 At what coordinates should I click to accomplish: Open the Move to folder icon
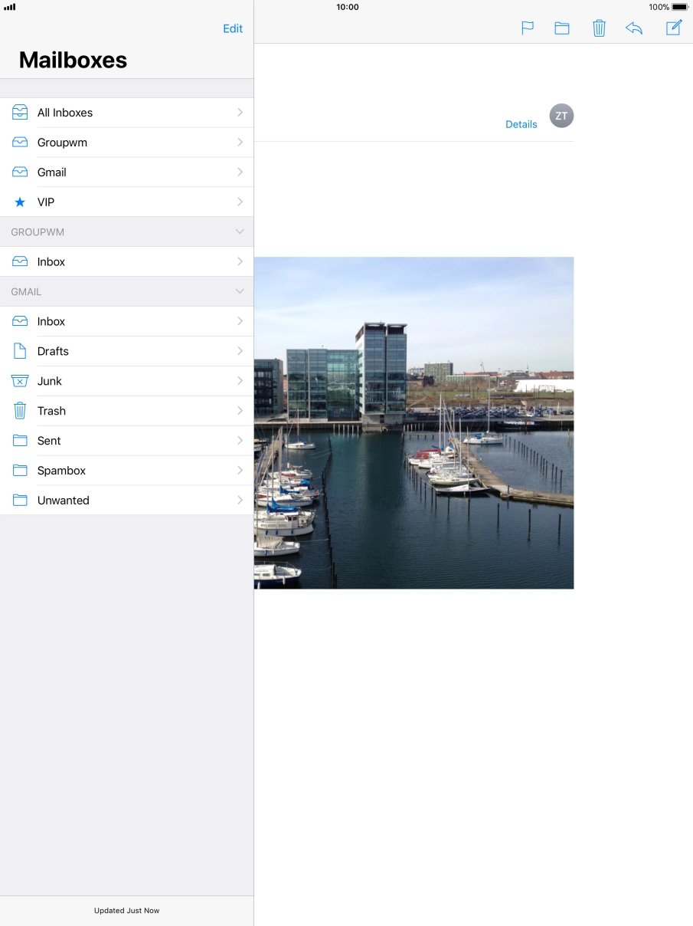pos(562,28)
